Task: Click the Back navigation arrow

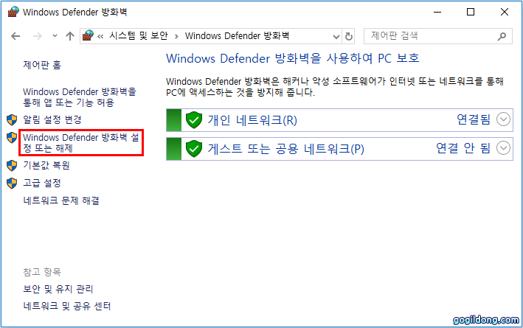Action: (15, 36)
